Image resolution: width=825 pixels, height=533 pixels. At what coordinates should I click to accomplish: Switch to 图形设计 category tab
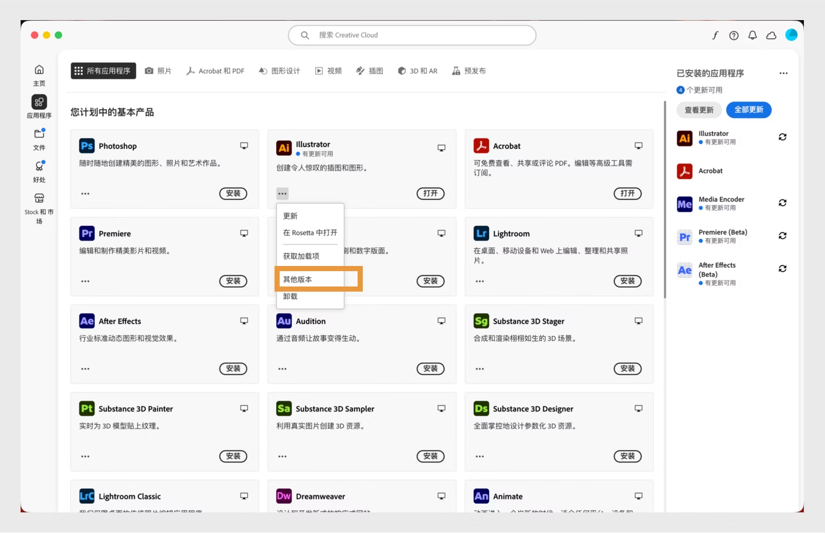[279, 71]
